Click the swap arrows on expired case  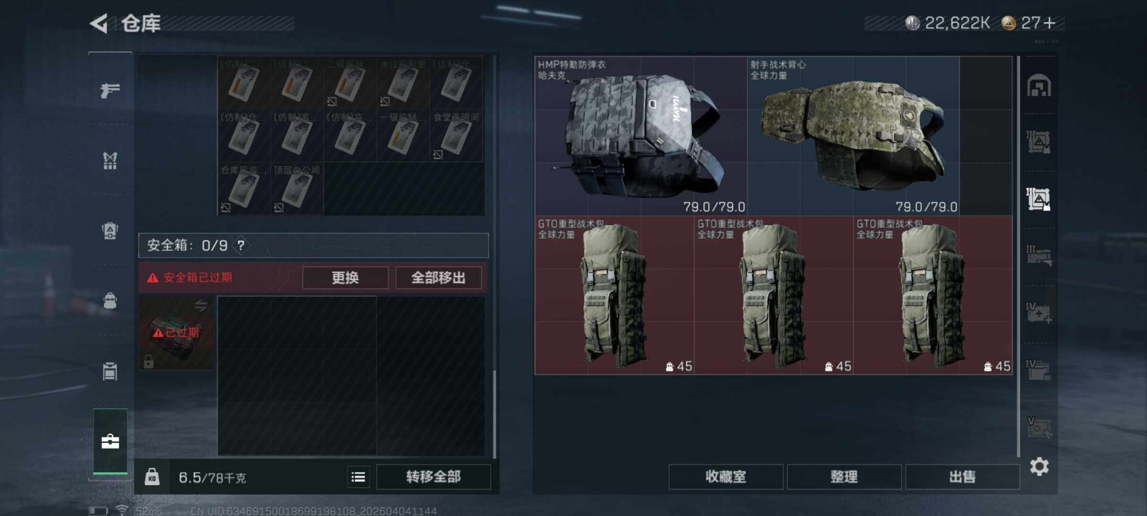pos(201,306)
